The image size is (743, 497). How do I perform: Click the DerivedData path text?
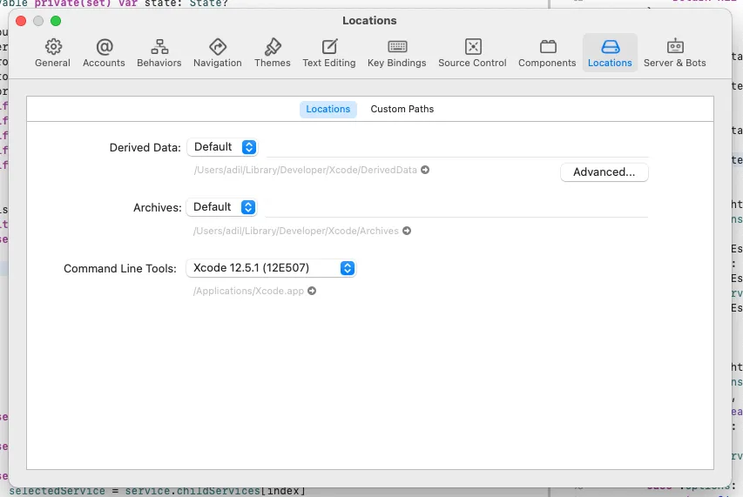click(x=305, y=170)
